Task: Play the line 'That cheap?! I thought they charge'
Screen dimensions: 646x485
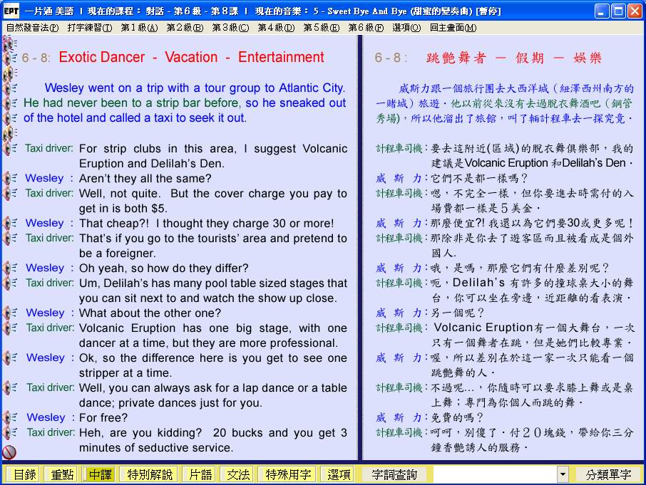Action: (9, 223)
